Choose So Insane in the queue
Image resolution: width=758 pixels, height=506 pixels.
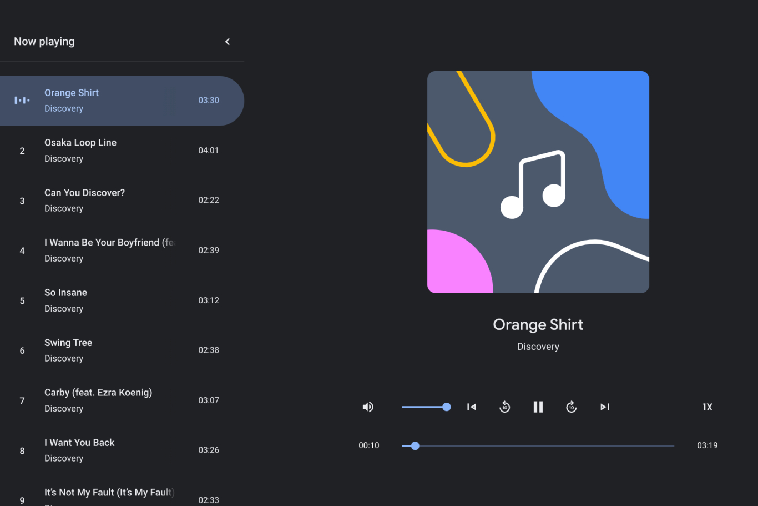[x=111, y=300]
